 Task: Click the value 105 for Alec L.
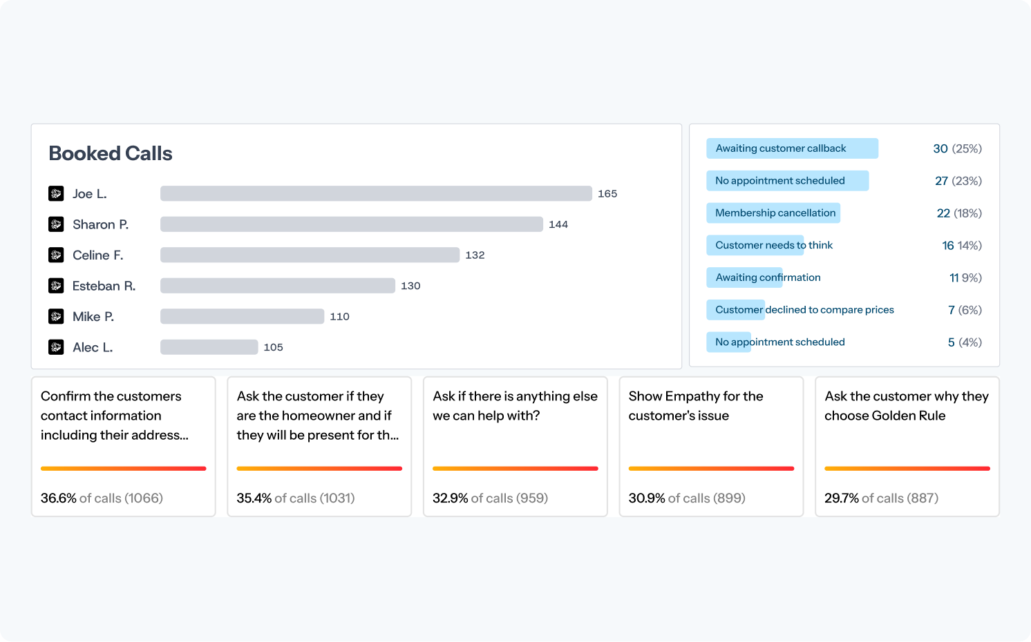(273, 347)
